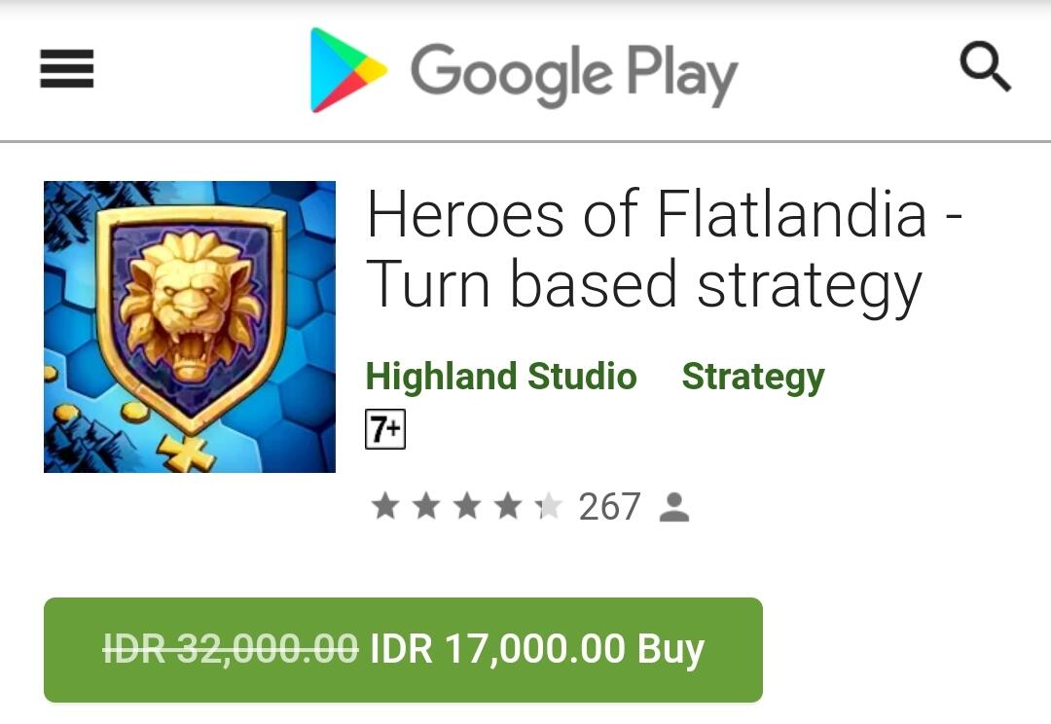Image resolution: width=1051 pixels, height=724 pixels.
Task: Click the Google Play wordmark text
Action: [x=574, y=74]
